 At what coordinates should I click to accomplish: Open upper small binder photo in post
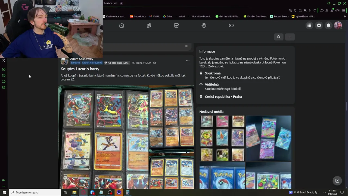tap(171, 119)
